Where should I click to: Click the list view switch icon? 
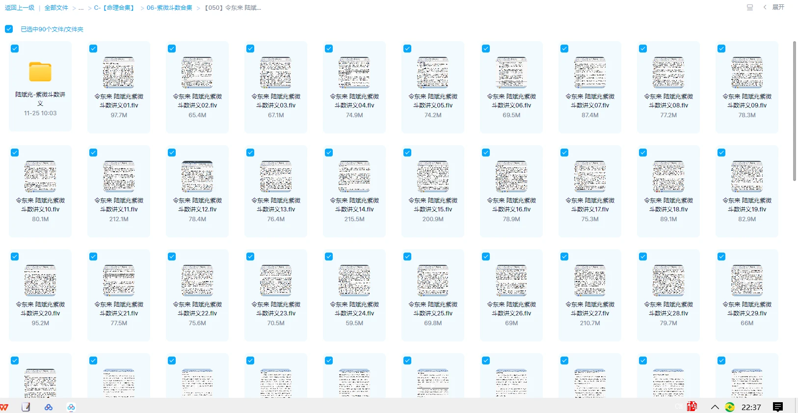click(x=749, y=7)
